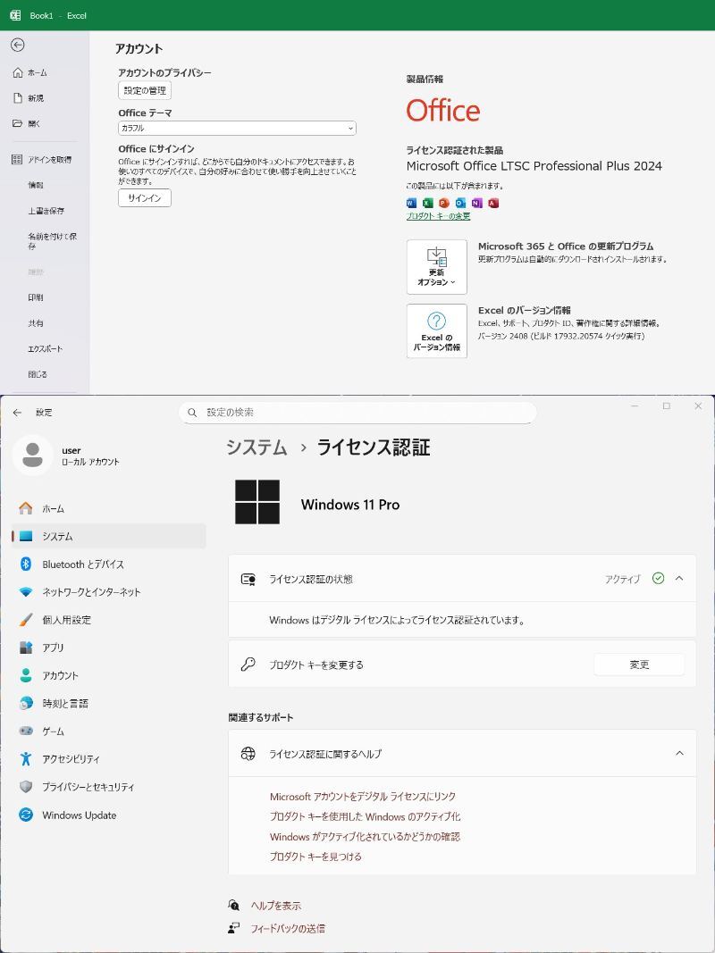715x953 pixels.
Task: Open the 更新オプション dropdown button
Action: 436,267
